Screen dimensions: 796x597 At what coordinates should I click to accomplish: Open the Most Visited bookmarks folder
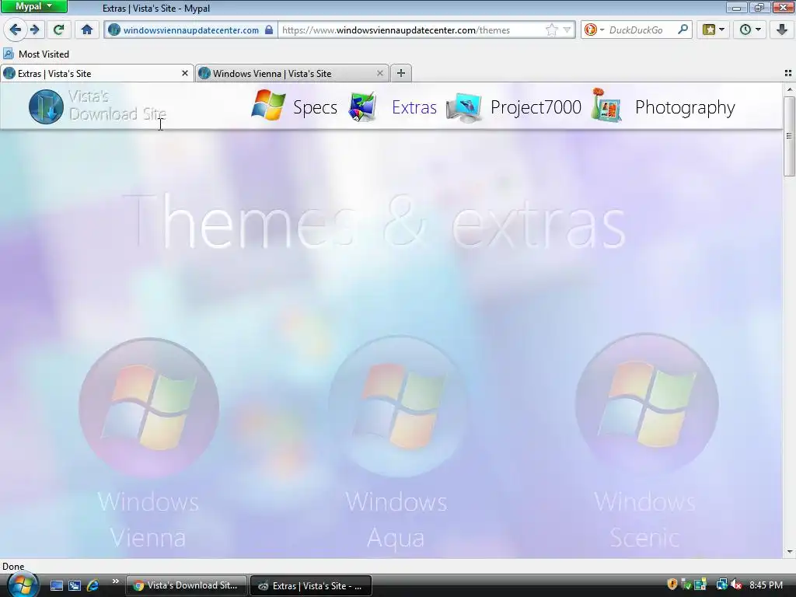(x=36, y=54)
